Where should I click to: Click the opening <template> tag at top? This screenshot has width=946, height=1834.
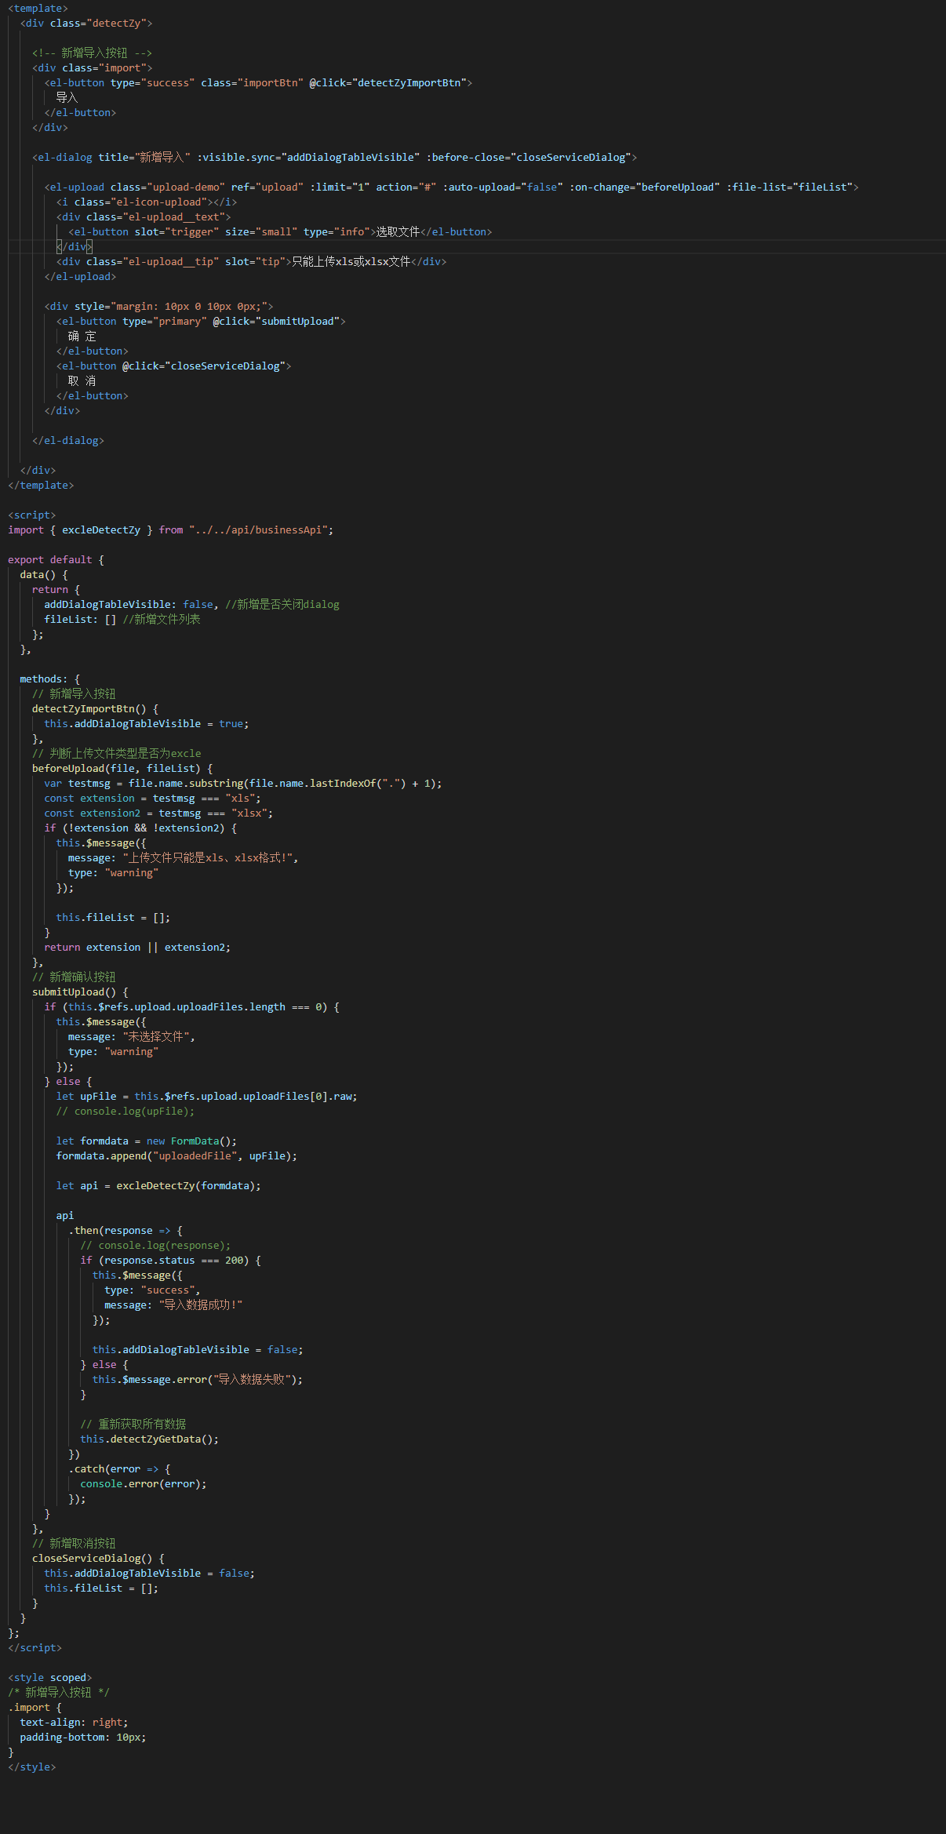pos(38,8)
